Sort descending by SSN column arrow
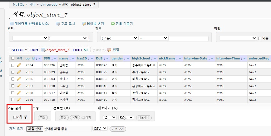 pyautogui.click(x=52, y=59)
